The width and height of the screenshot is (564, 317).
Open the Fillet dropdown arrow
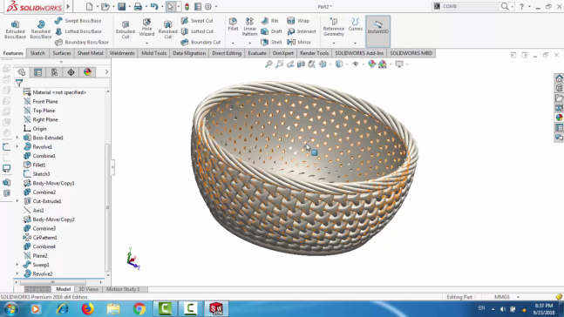pyautogui.click(x=233, y=44)
